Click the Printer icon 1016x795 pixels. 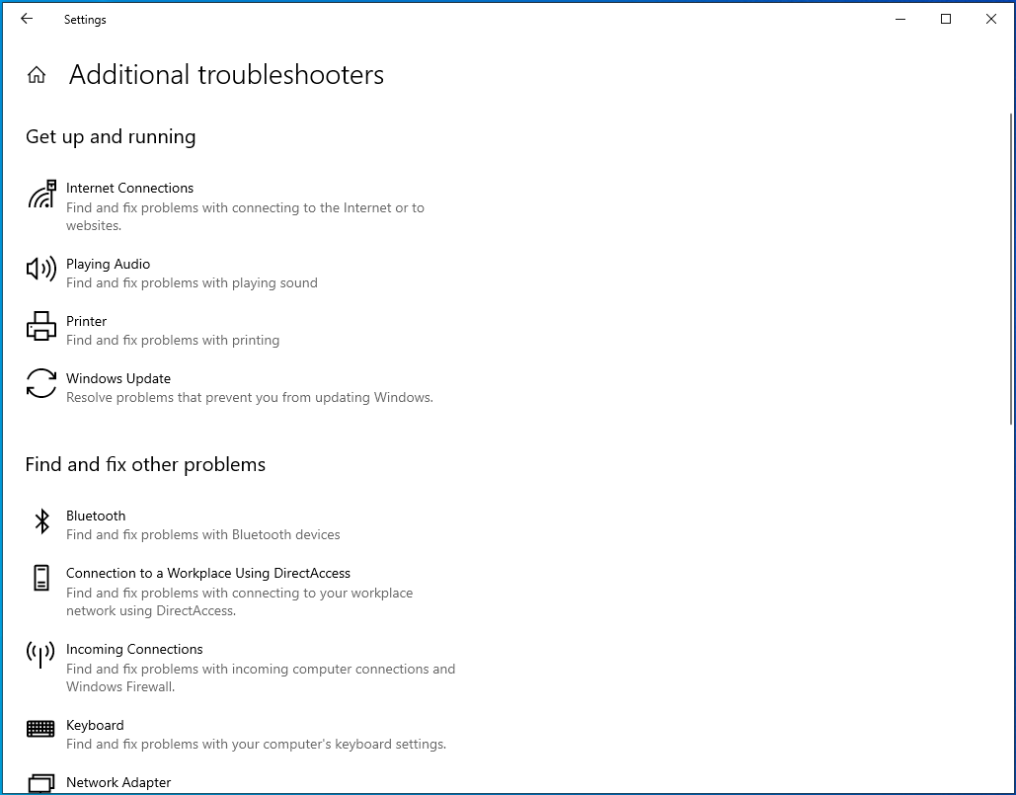41,326
